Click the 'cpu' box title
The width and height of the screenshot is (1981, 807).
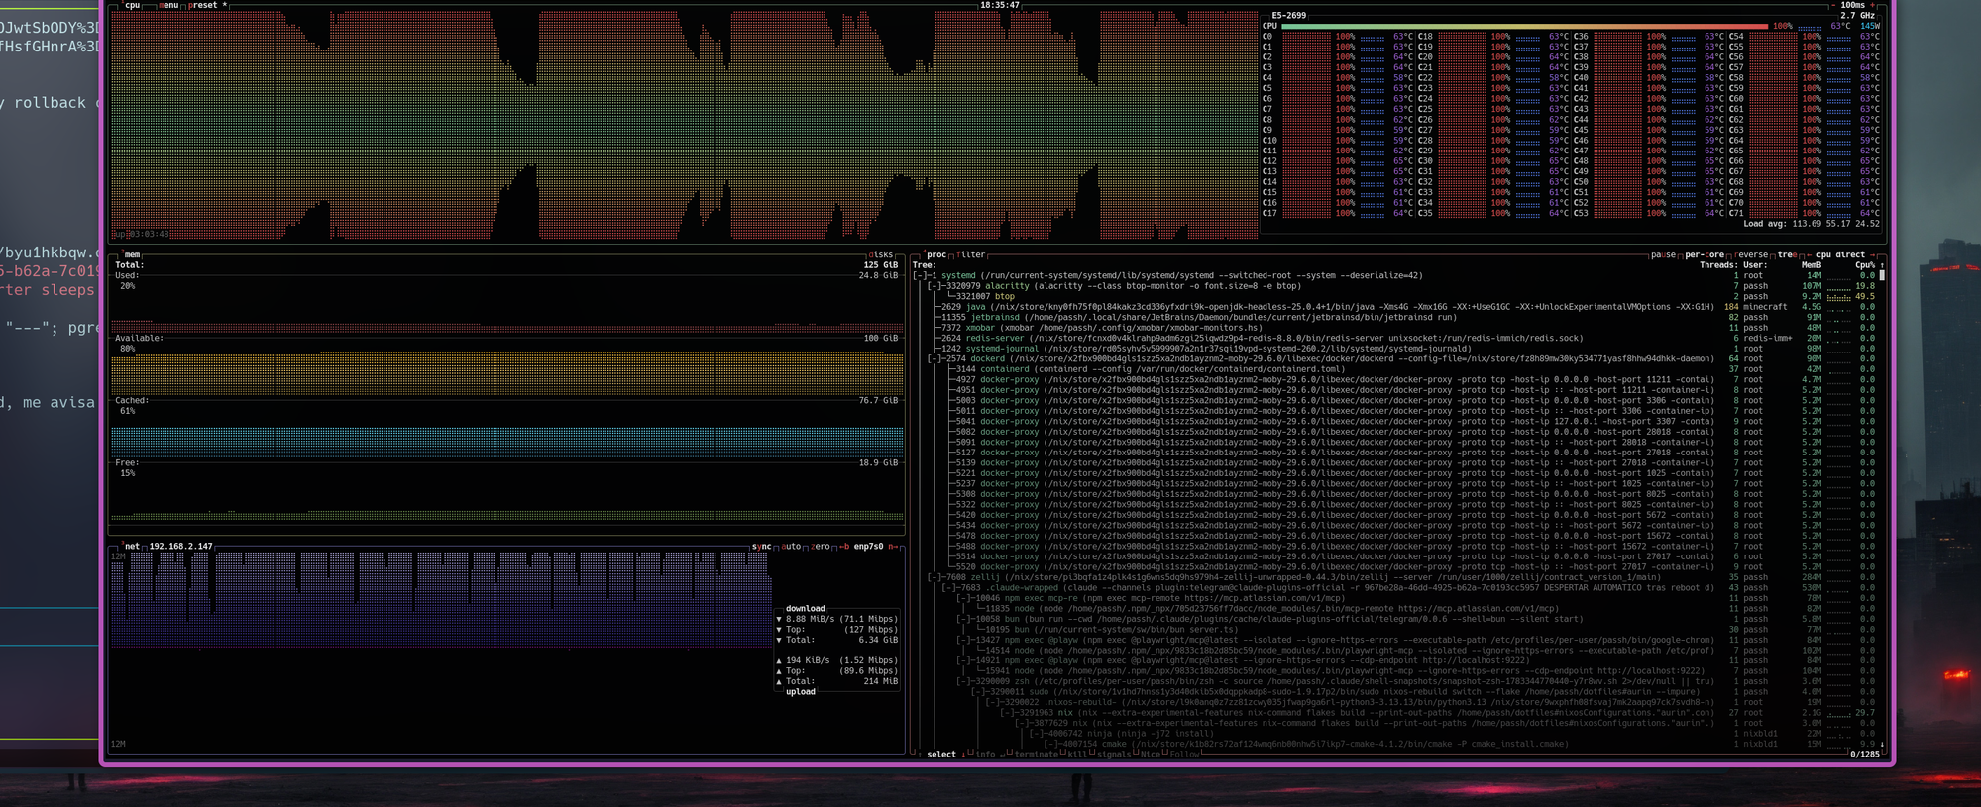click(131, 5)
